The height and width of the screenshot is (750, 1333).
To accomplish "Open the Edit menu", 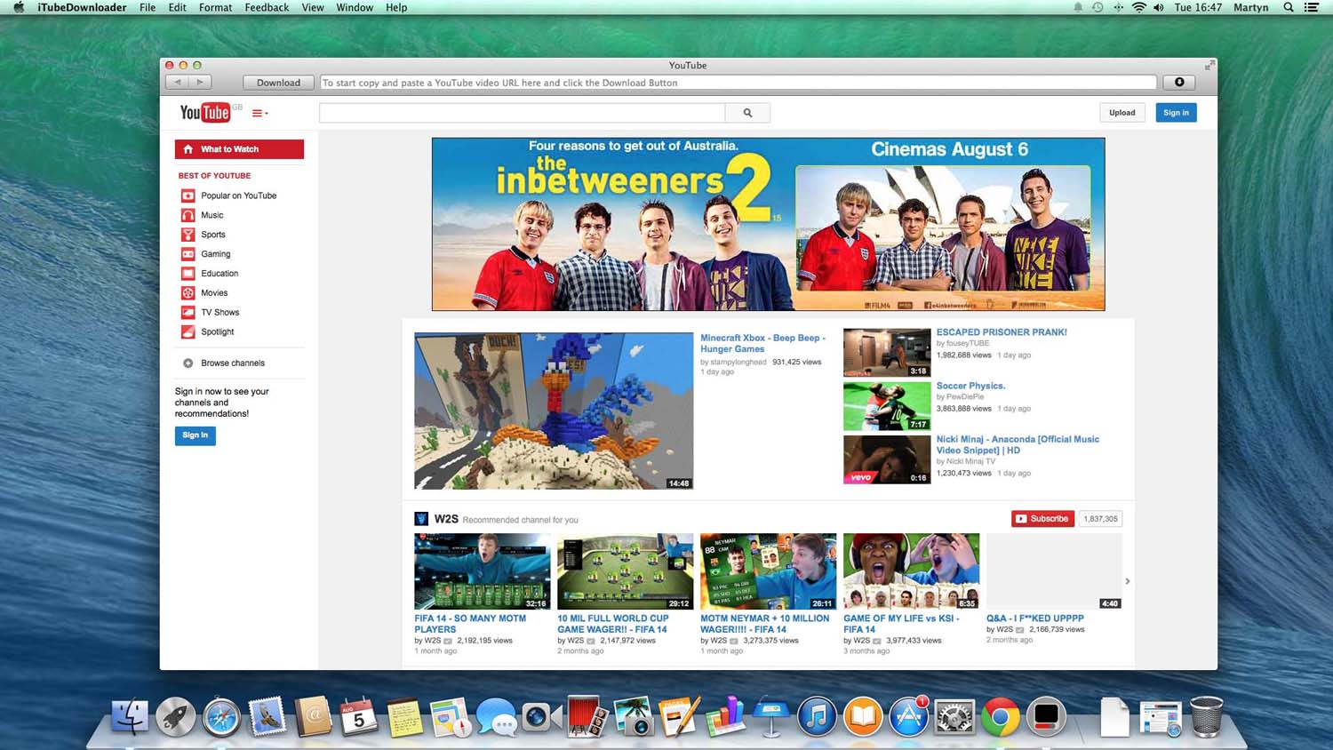I will coord(178,7).
